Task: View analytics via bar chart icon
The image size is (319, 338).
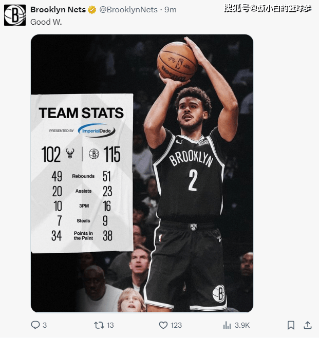Action: 227,325
